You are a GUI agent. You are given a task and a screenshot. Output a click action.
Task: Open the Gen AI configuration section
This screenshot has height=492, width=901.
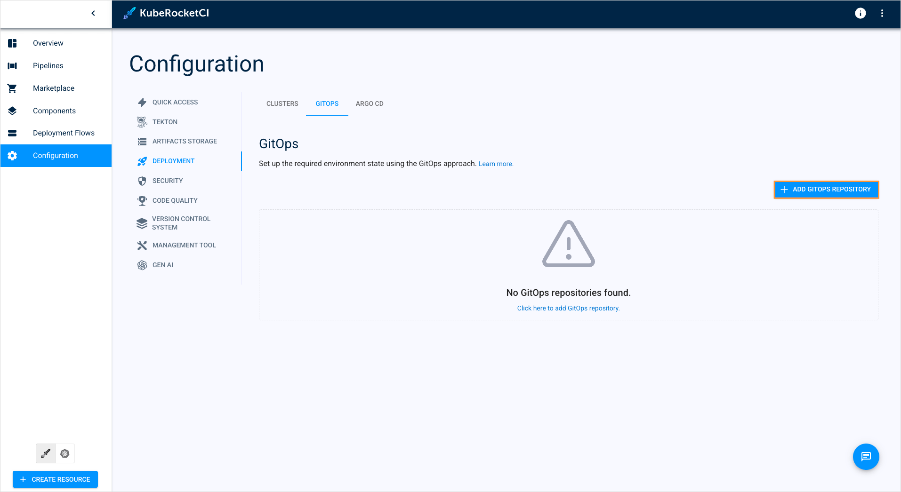[x=162, y=265]
